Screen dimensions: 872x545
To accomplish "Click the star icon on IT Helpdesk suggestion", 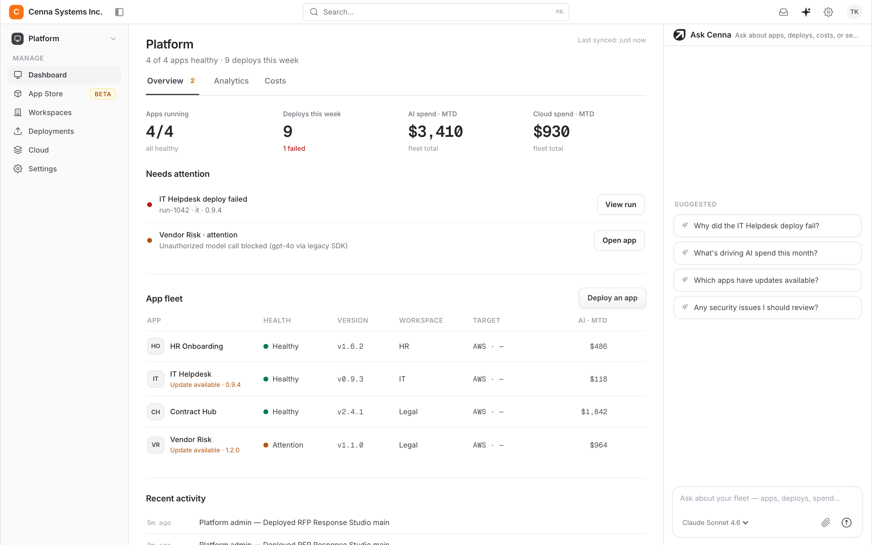I will [685, 225].
